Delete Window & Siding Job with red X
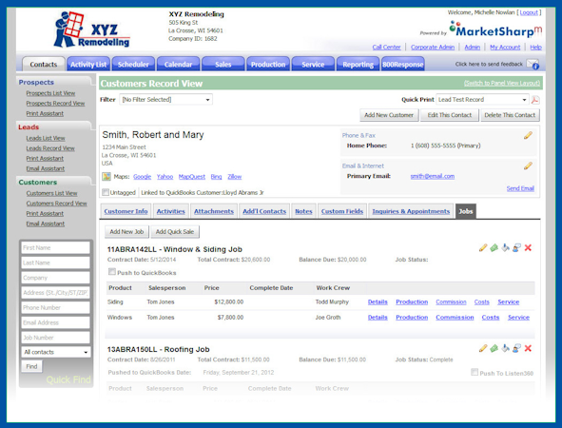Screen dimensions: 562x428 tap(528, 247)
